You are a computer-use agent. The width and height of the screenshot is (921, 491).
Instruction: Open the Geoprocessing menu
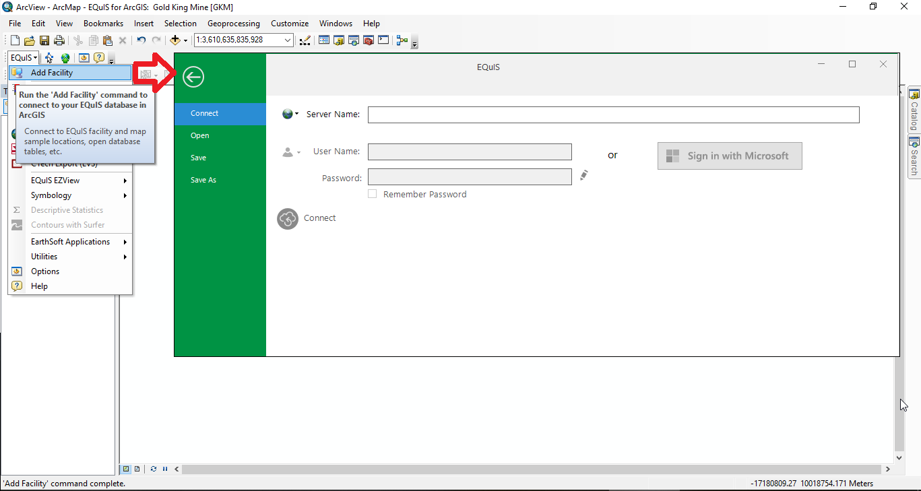tap(233, 24)
